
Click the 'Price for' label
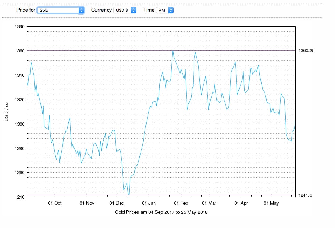(x=26, y=10)
